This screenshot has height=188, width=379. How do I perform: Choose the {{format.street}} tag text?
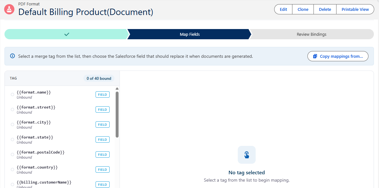tap(36, 107)
